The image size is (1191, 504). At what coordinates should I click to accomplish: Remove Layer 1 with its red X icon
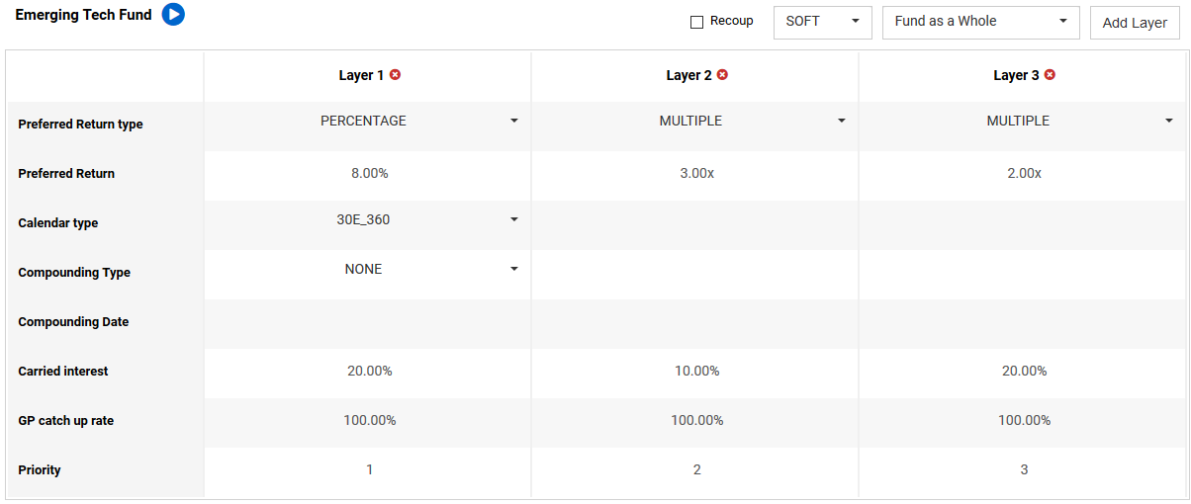pyautogui.click(x=395, y=75)
